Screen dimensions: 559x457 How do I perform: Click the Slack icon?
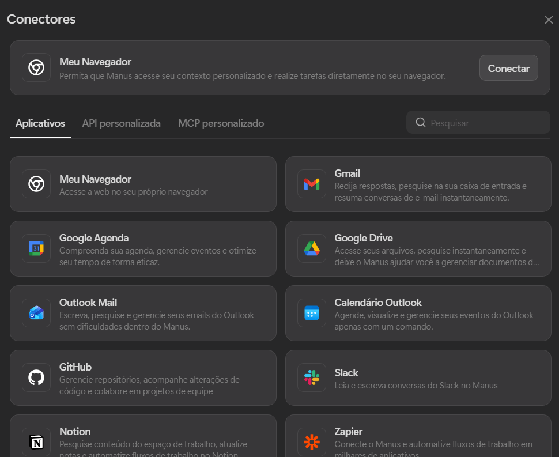pyautogui.click(x=312, y=377)
